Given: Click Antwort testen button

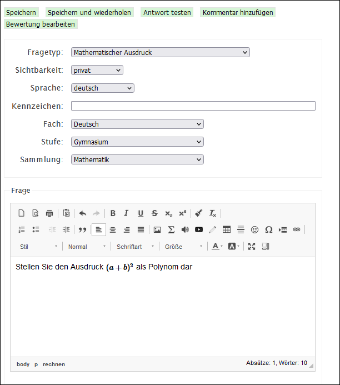Looking at the screenshot, I should (167, 13).
